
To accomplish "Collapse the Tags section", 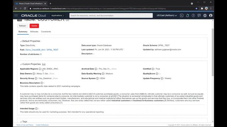I will click(21, 122).
